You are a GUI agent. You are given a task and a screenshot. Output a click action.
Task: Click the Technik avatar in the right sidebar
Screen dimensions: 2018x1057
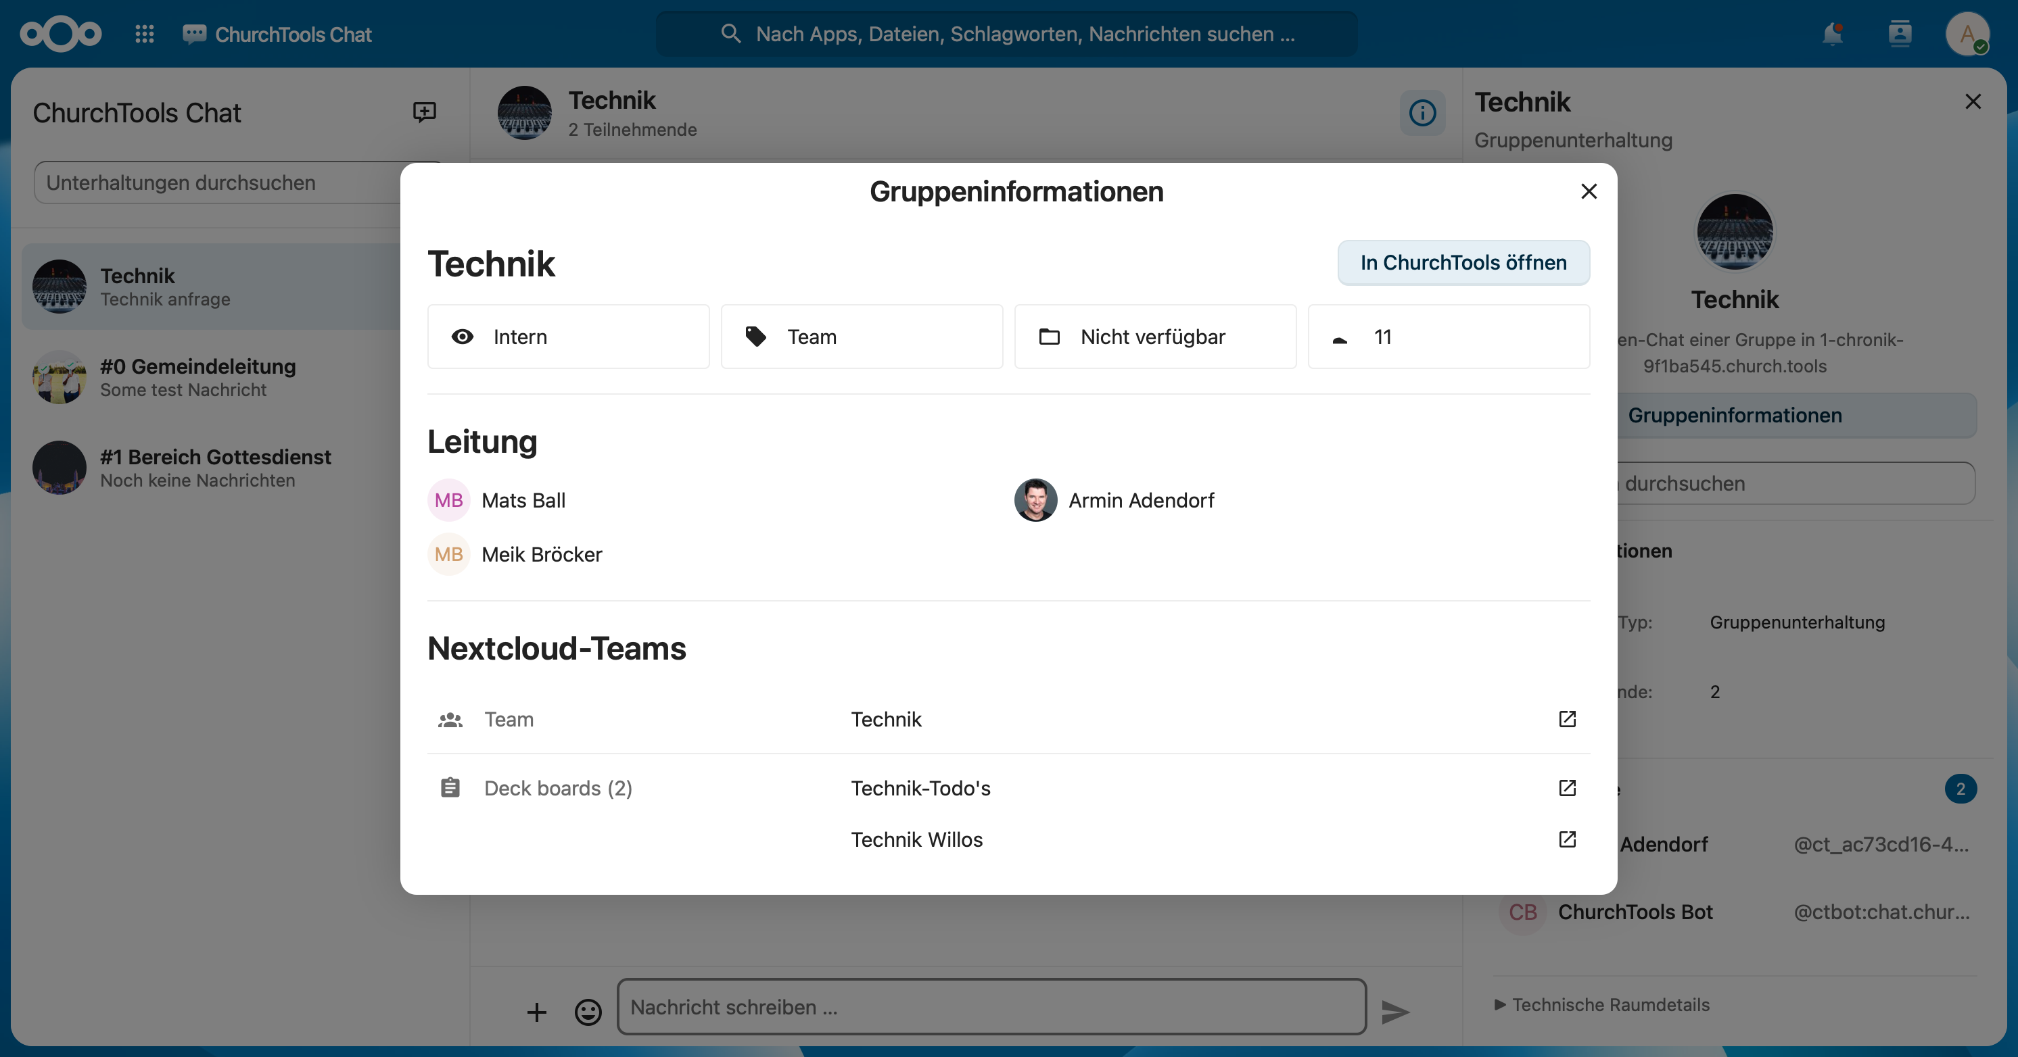click(x=1735, y=232)
